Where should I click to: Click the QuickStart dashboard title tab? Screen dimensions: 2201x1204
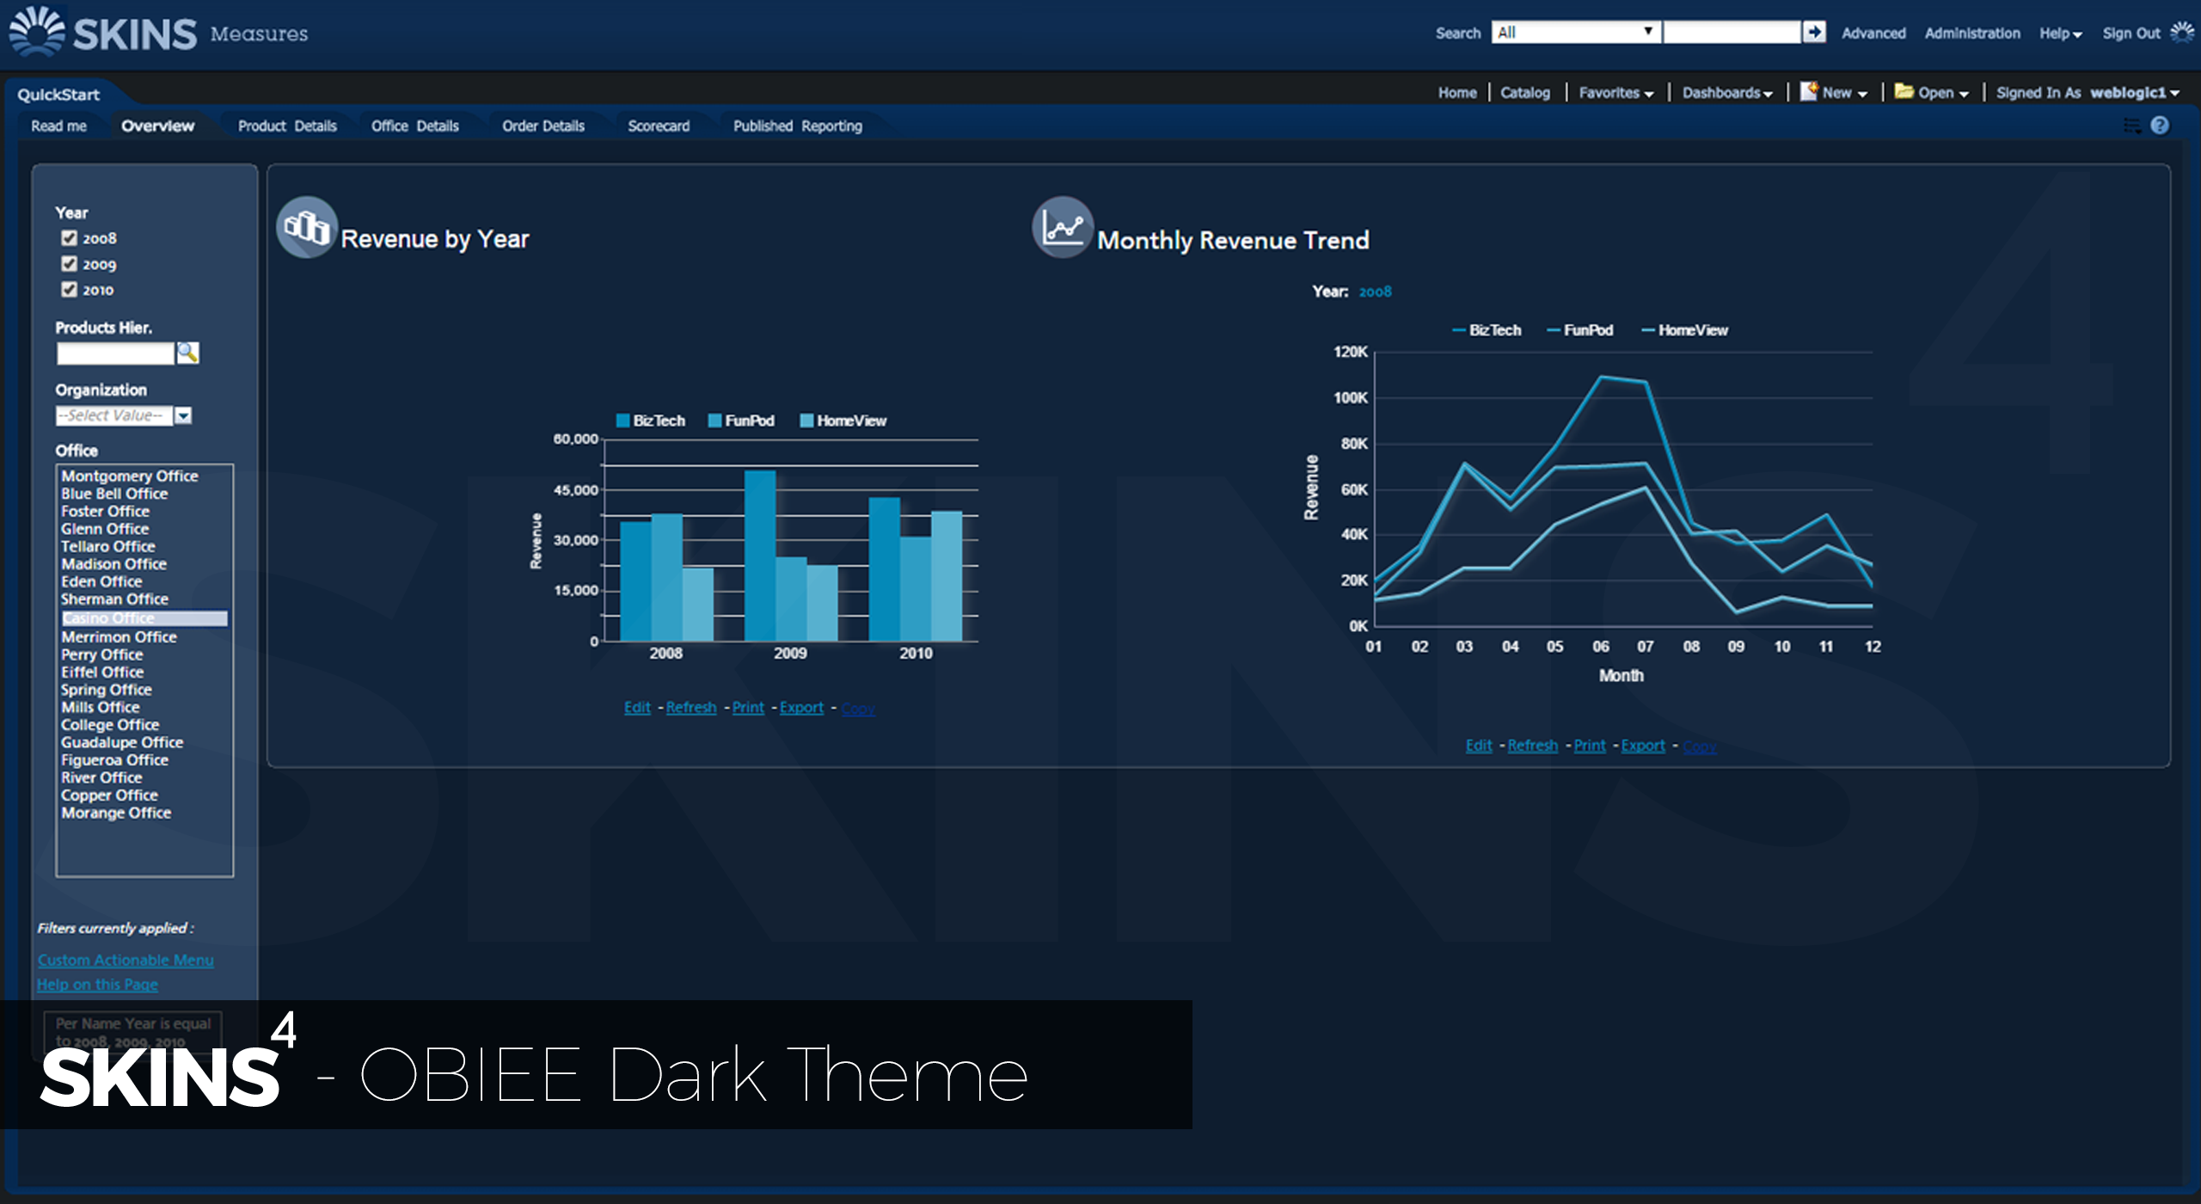(x=58, y=95)
